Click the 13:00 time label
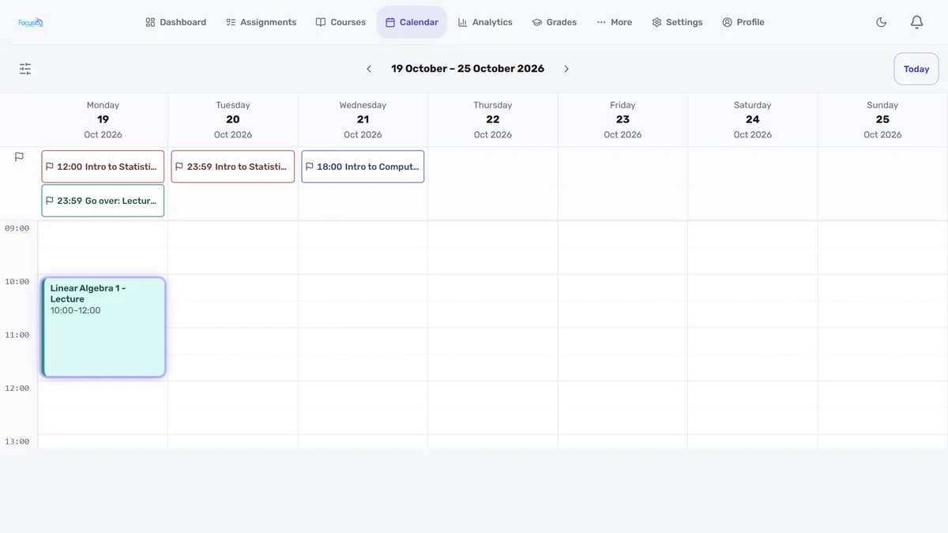948x533 pixels. (x=17, y=441)
